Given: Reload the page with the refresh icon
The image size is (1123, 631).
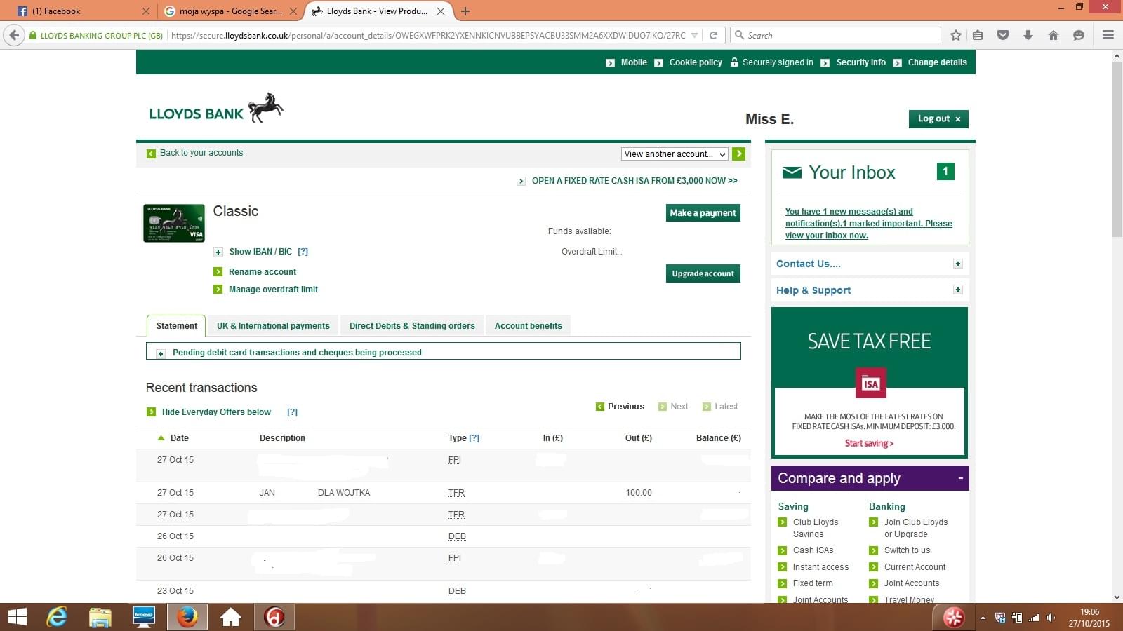Looking at the screenshot, I should (x=713, y=35).
